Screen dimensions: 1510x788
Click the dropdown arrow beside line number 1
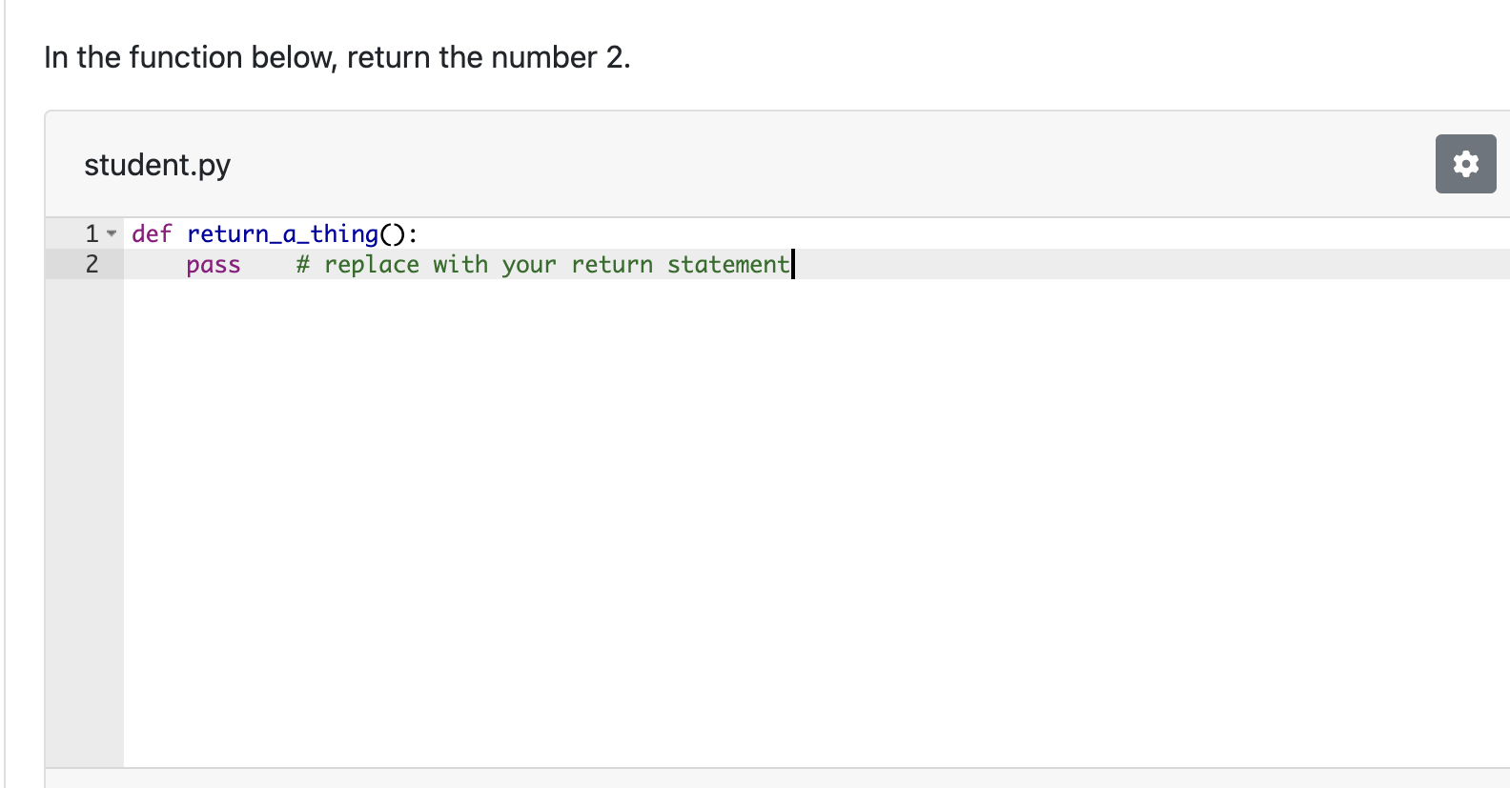coord(110,232)
